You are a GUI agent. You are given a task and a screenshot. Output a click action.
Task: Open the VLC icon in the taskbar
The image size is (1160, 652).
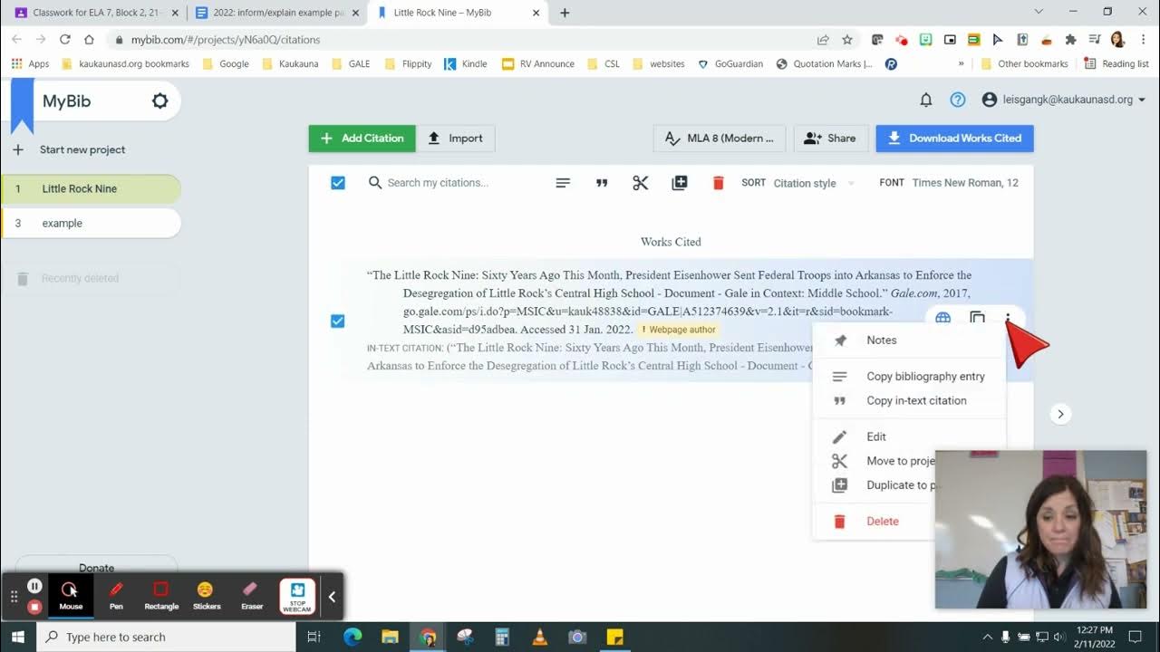[540, 637]
